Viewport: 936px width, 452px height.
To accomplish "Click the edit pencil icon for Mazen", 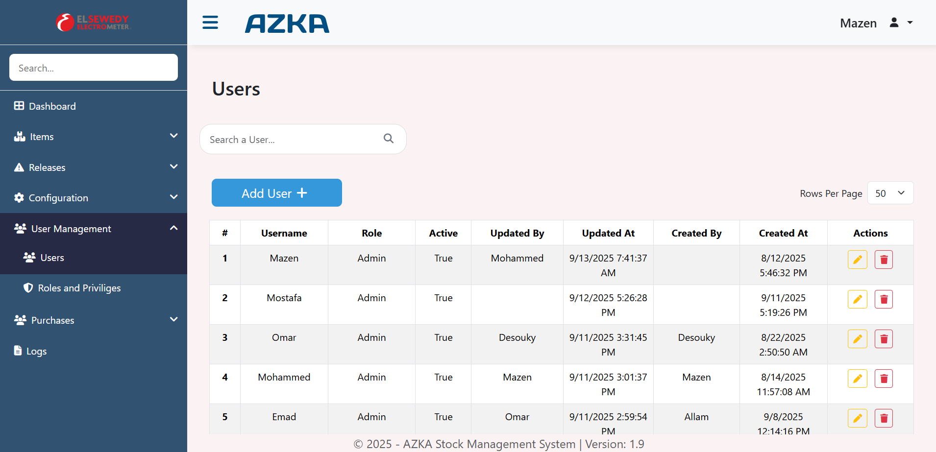I will 857,260.
